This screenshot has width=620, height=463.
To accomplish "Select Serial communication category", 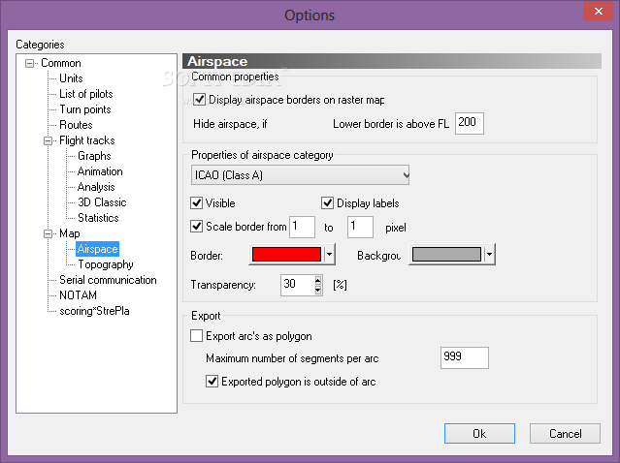I will (108, 280).
